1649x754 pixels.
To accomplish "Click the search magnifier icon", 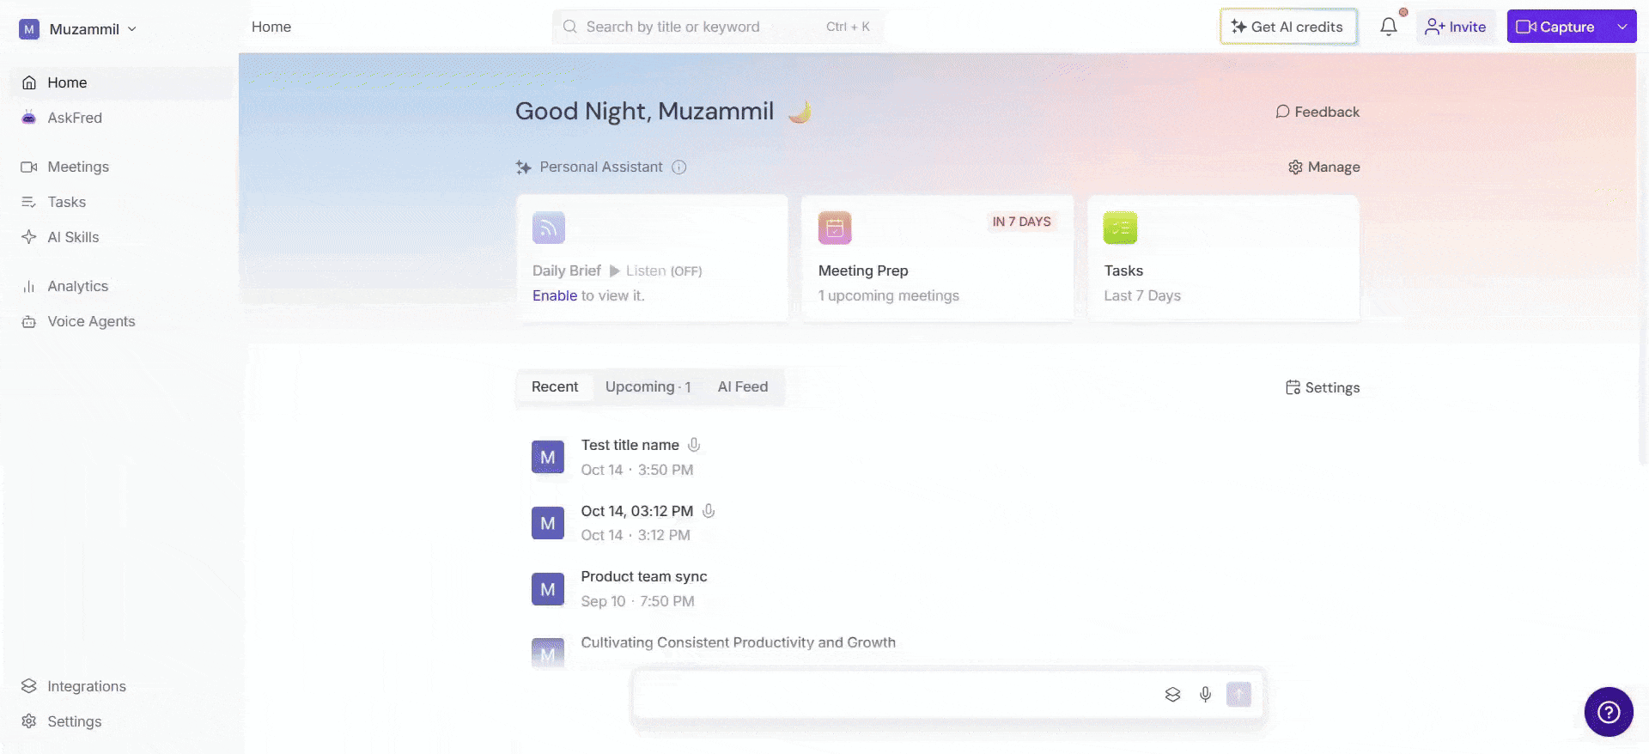I will pyautogui.click(x=569, y=27).
